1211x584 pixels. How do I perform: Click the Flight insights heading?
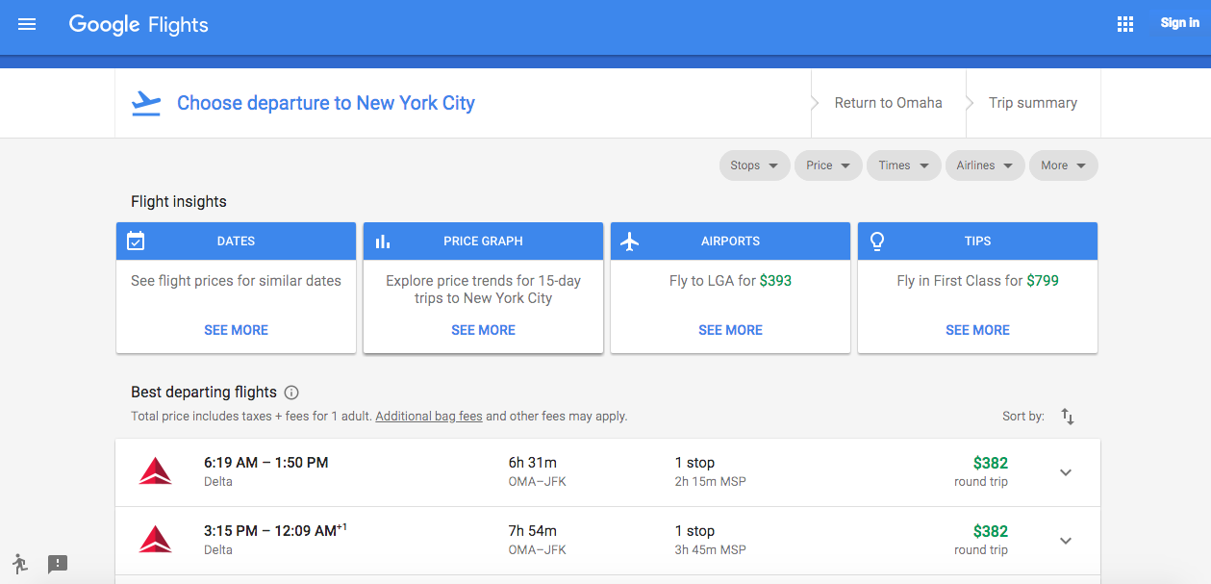(179, 202)
